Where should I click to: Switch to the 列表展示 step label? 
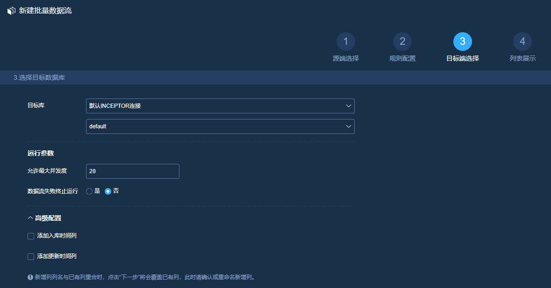522,57
